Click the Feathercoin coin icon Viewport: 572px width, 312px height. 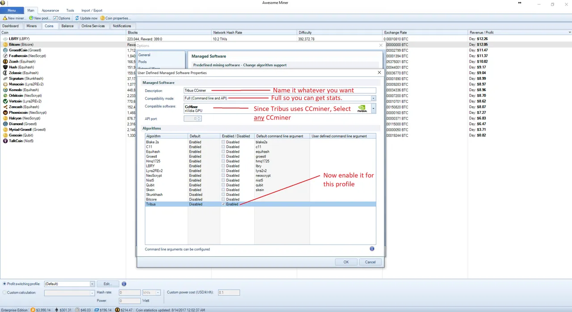5,56
